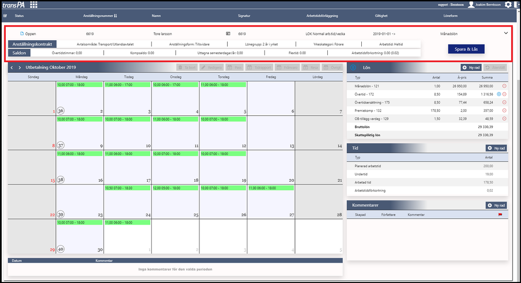Remove the OB-tillägg vardag - 129 row
The width and height of the screenshot is (521, 283).
504,119
